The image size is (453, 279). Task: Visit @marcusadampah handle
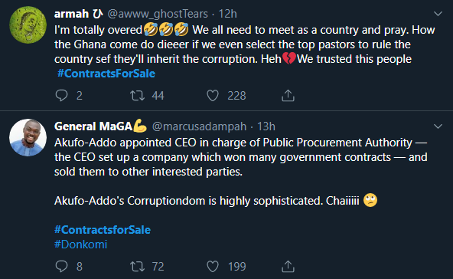click(199, 126)
